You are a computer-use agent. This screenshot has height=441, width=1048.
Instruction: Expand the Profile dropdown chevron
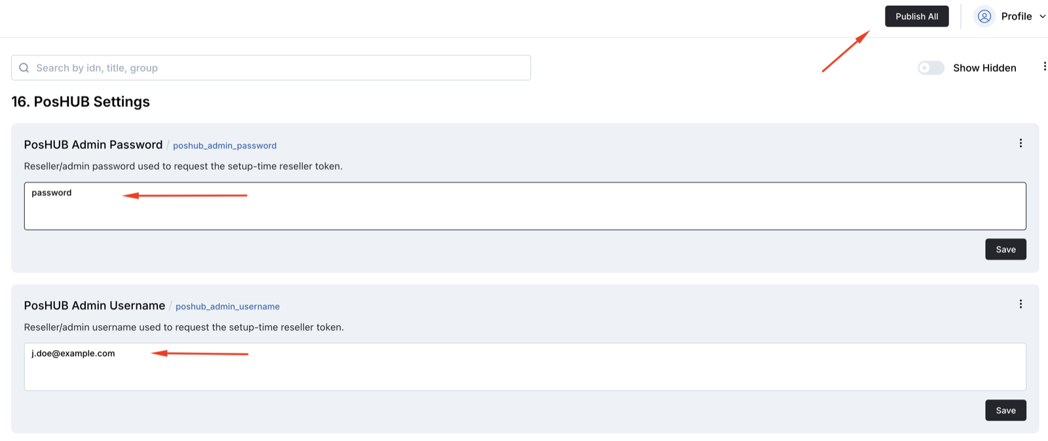coord(1042,16)
